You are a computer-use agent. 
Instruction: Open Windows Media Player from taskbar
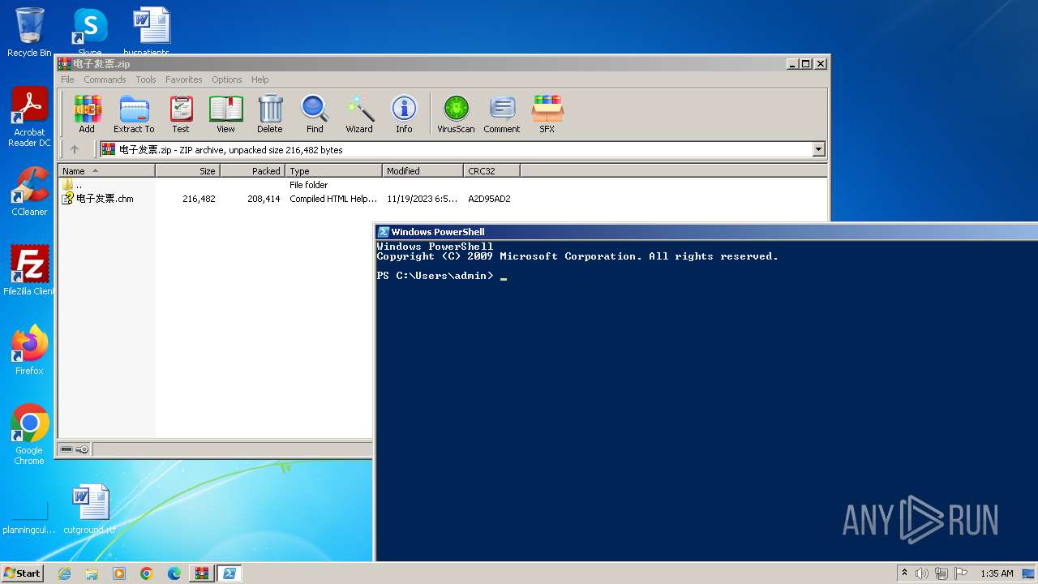click(x=119, y=573)
